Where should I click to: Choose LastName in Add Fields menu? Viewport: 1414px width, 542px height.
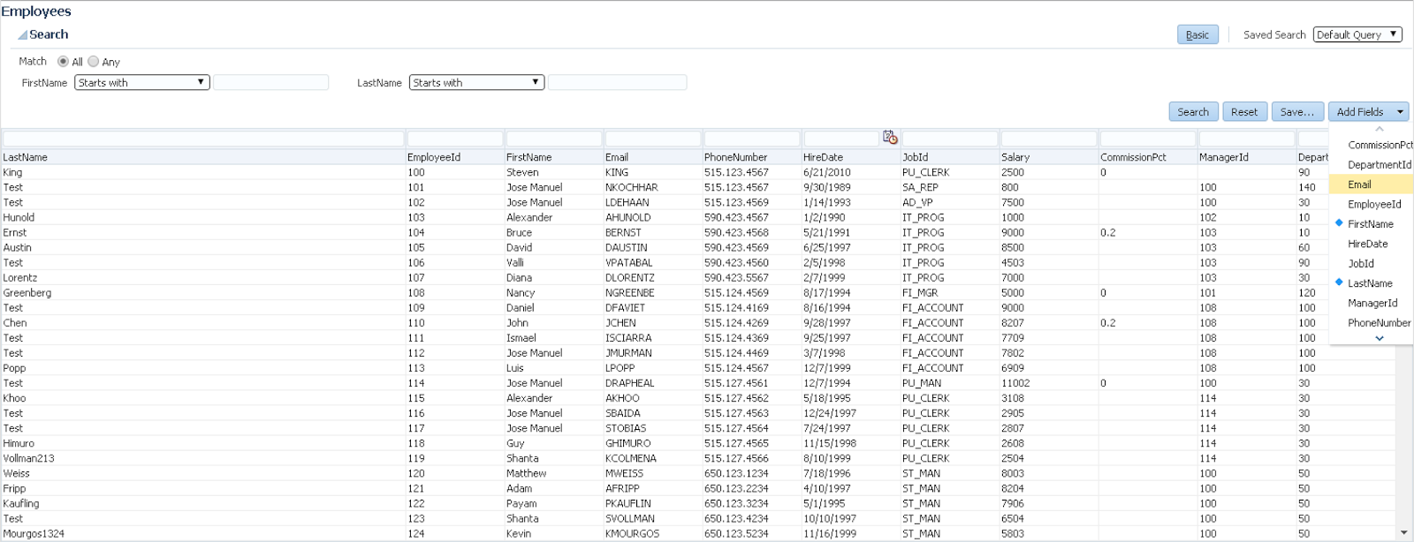[x=1371, y=283]
